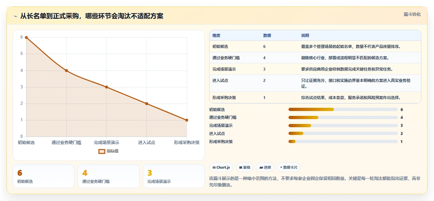Click the 形成采购决策 progress bar
This screenshot has height=201, width=434.
click(343, 141)
